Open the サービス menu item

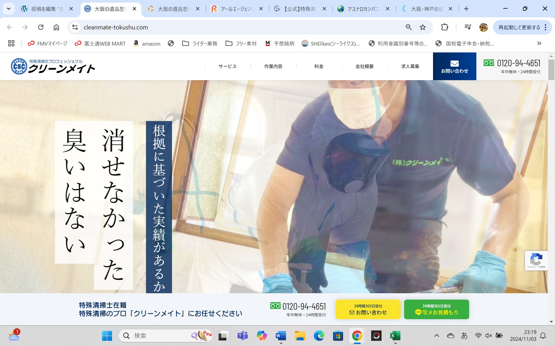tap(227, 66)
